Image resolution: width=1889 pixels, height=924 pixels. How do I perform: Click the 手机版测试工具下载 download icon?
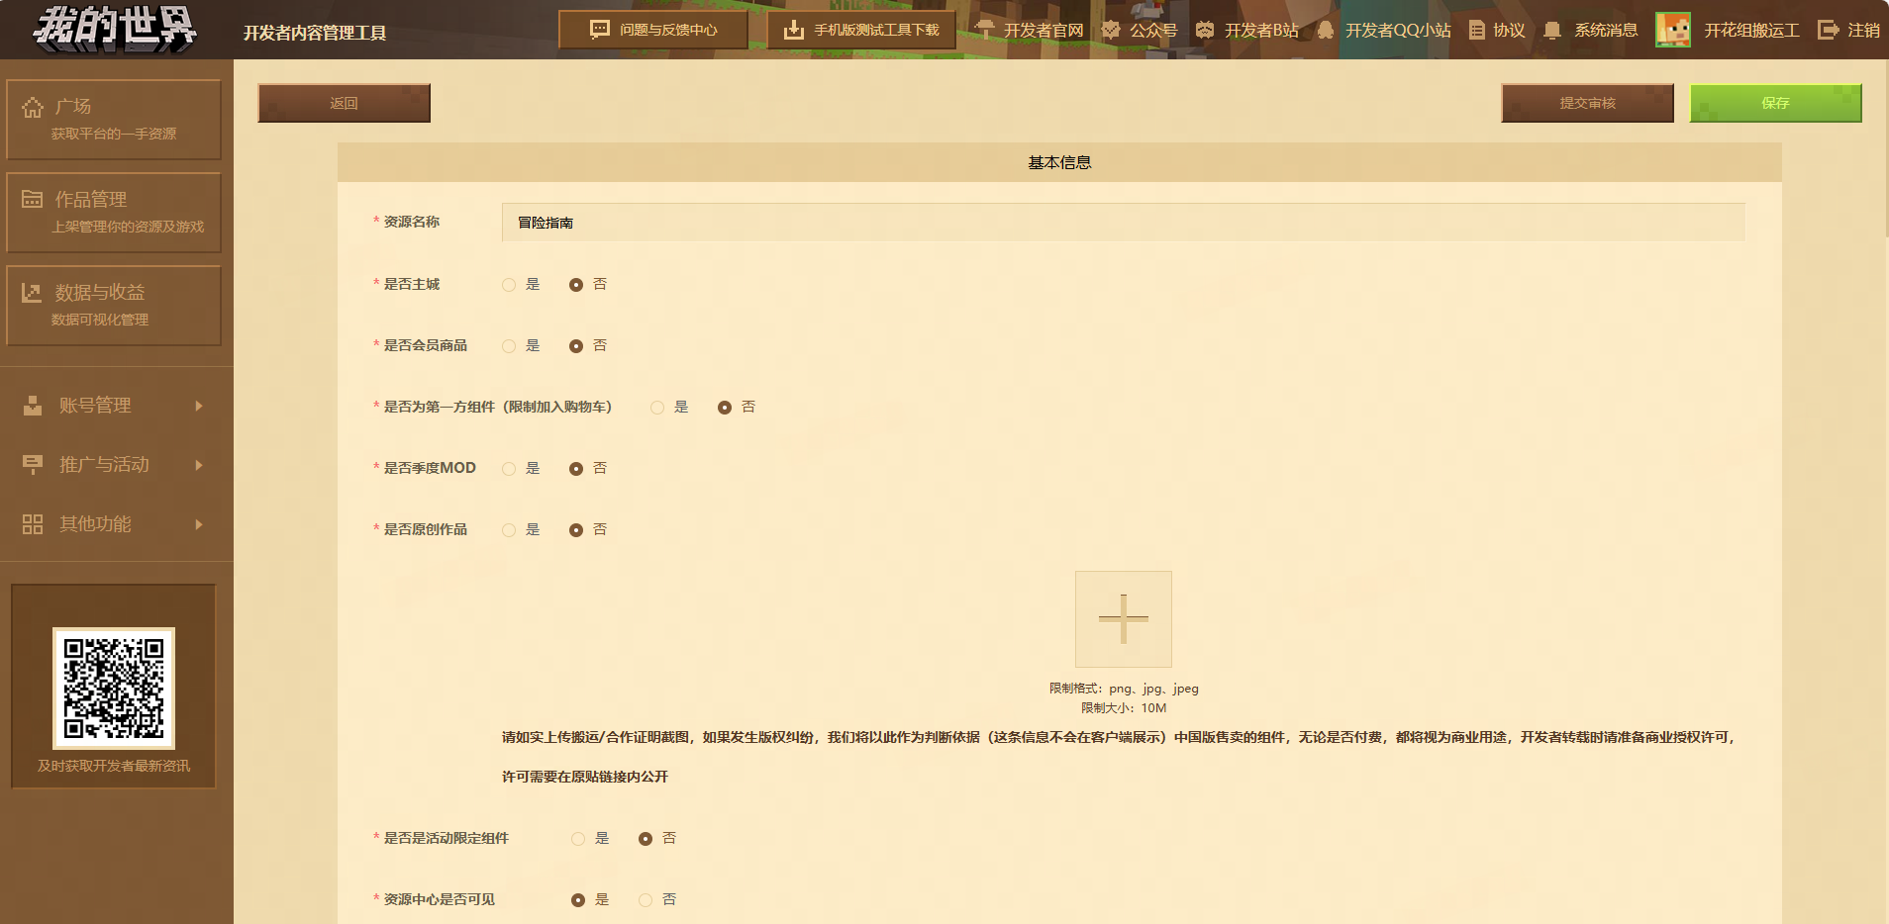(793, 30)
